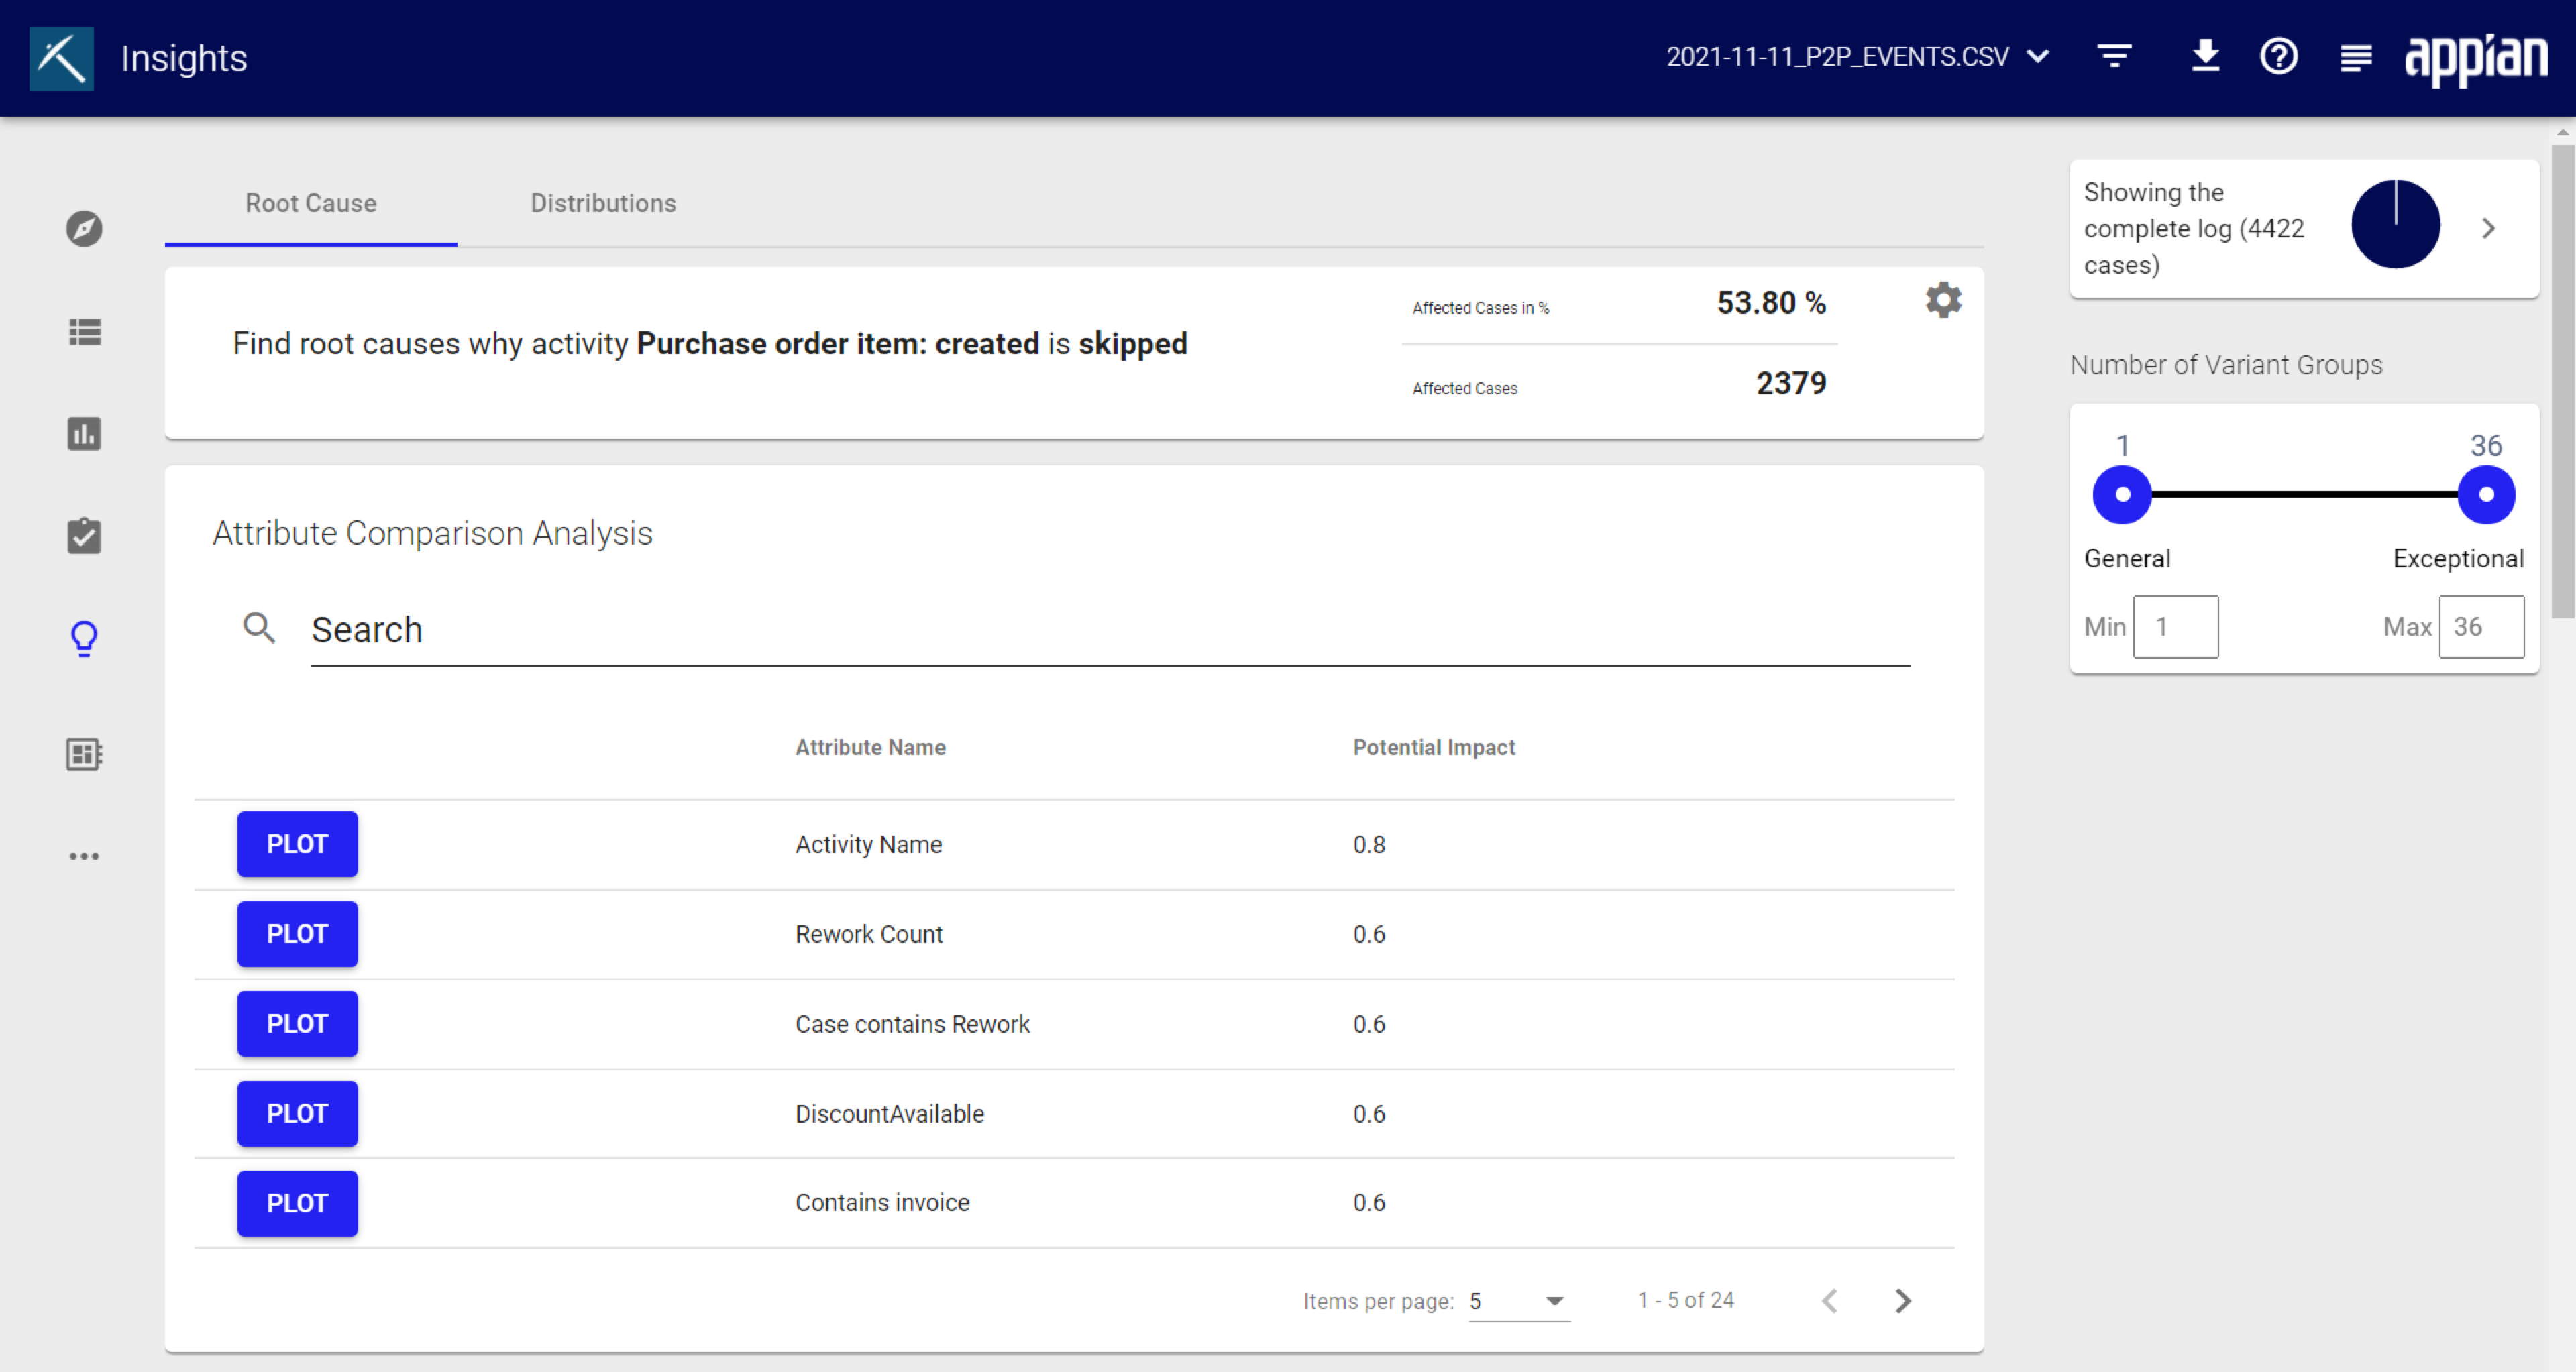The height and width of the screenshot is (1372, 2576).
Task: Click the Rework Count cell
Action: point(868,934)
